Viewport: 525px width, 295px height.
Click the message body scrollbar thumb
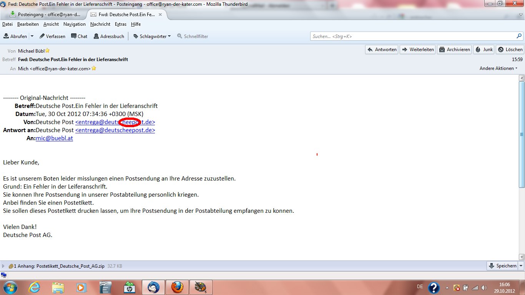click(x=522, y=134)
